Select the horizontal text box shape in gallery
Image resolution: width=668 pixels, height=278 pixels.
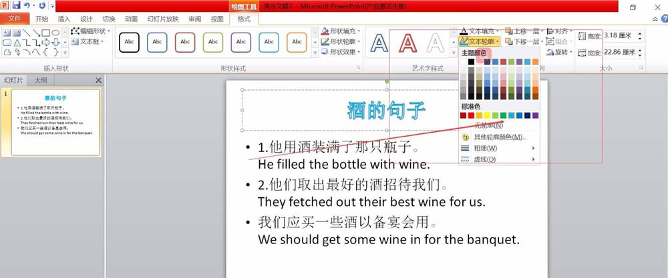coord(7,33)
